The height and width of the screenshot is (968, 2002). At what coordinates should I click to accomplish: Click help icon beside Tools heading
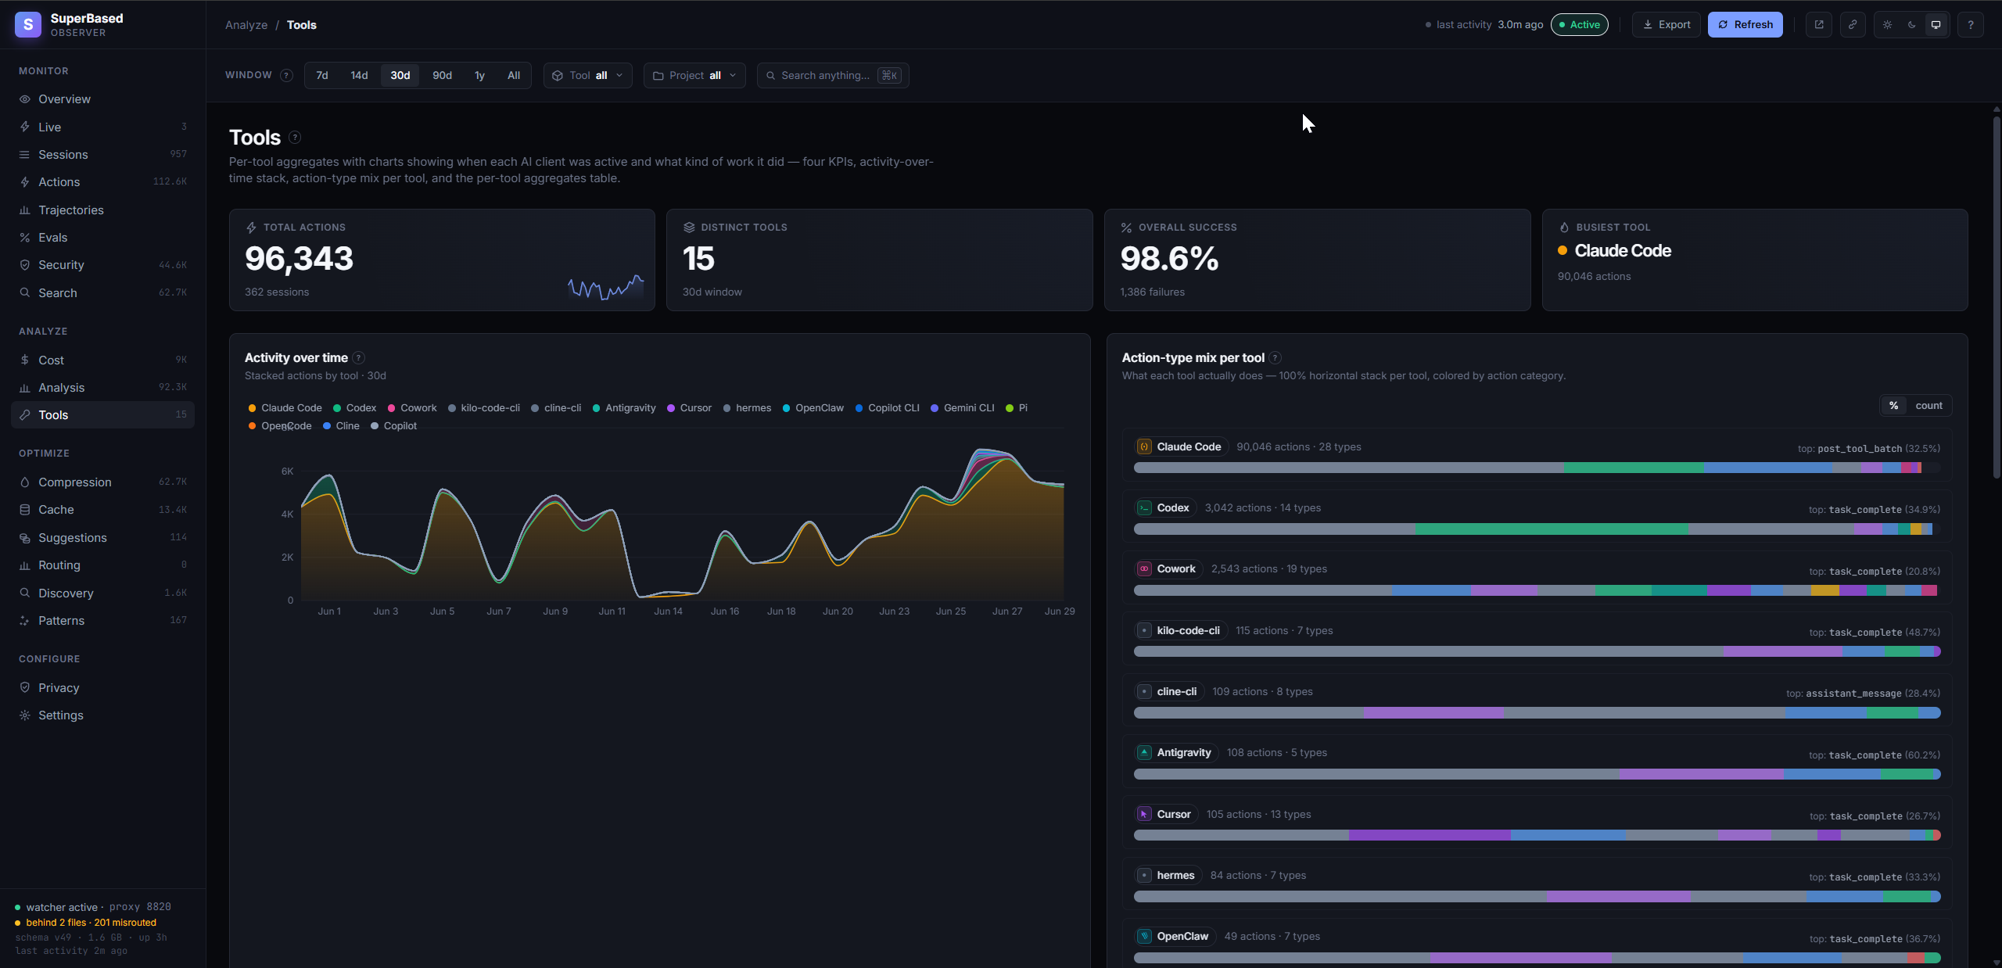295,138
